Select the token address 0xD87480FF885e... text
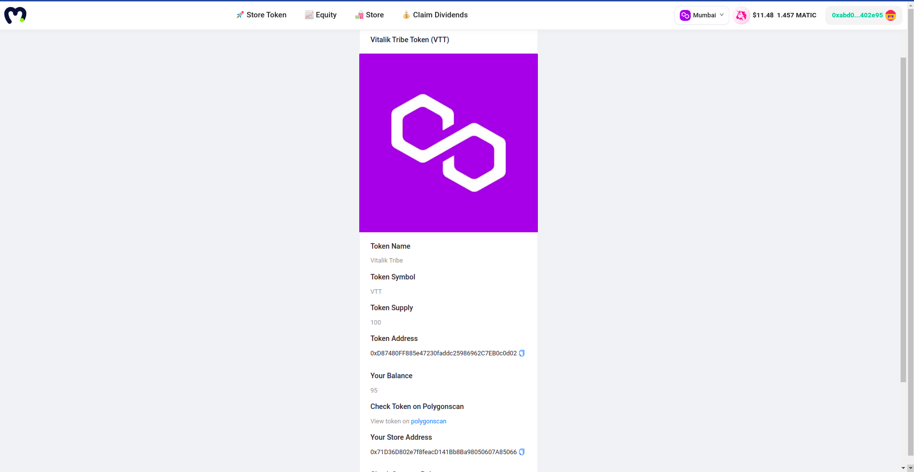Viewport: 914px width, 472px height. click(444, 353)
